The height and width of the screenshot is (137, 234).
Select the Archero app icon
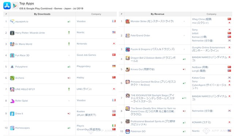coord(12,78)
